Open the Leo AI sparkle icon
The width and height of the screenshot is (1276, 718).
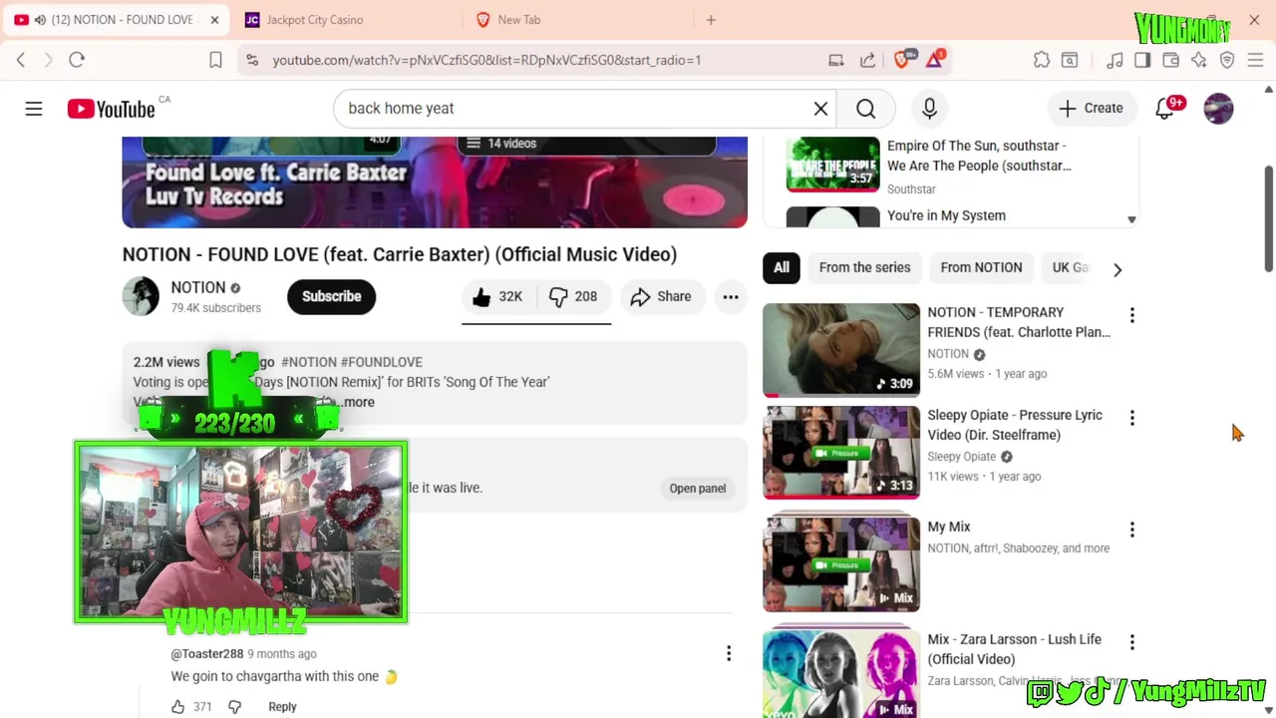coord(1199,60)
